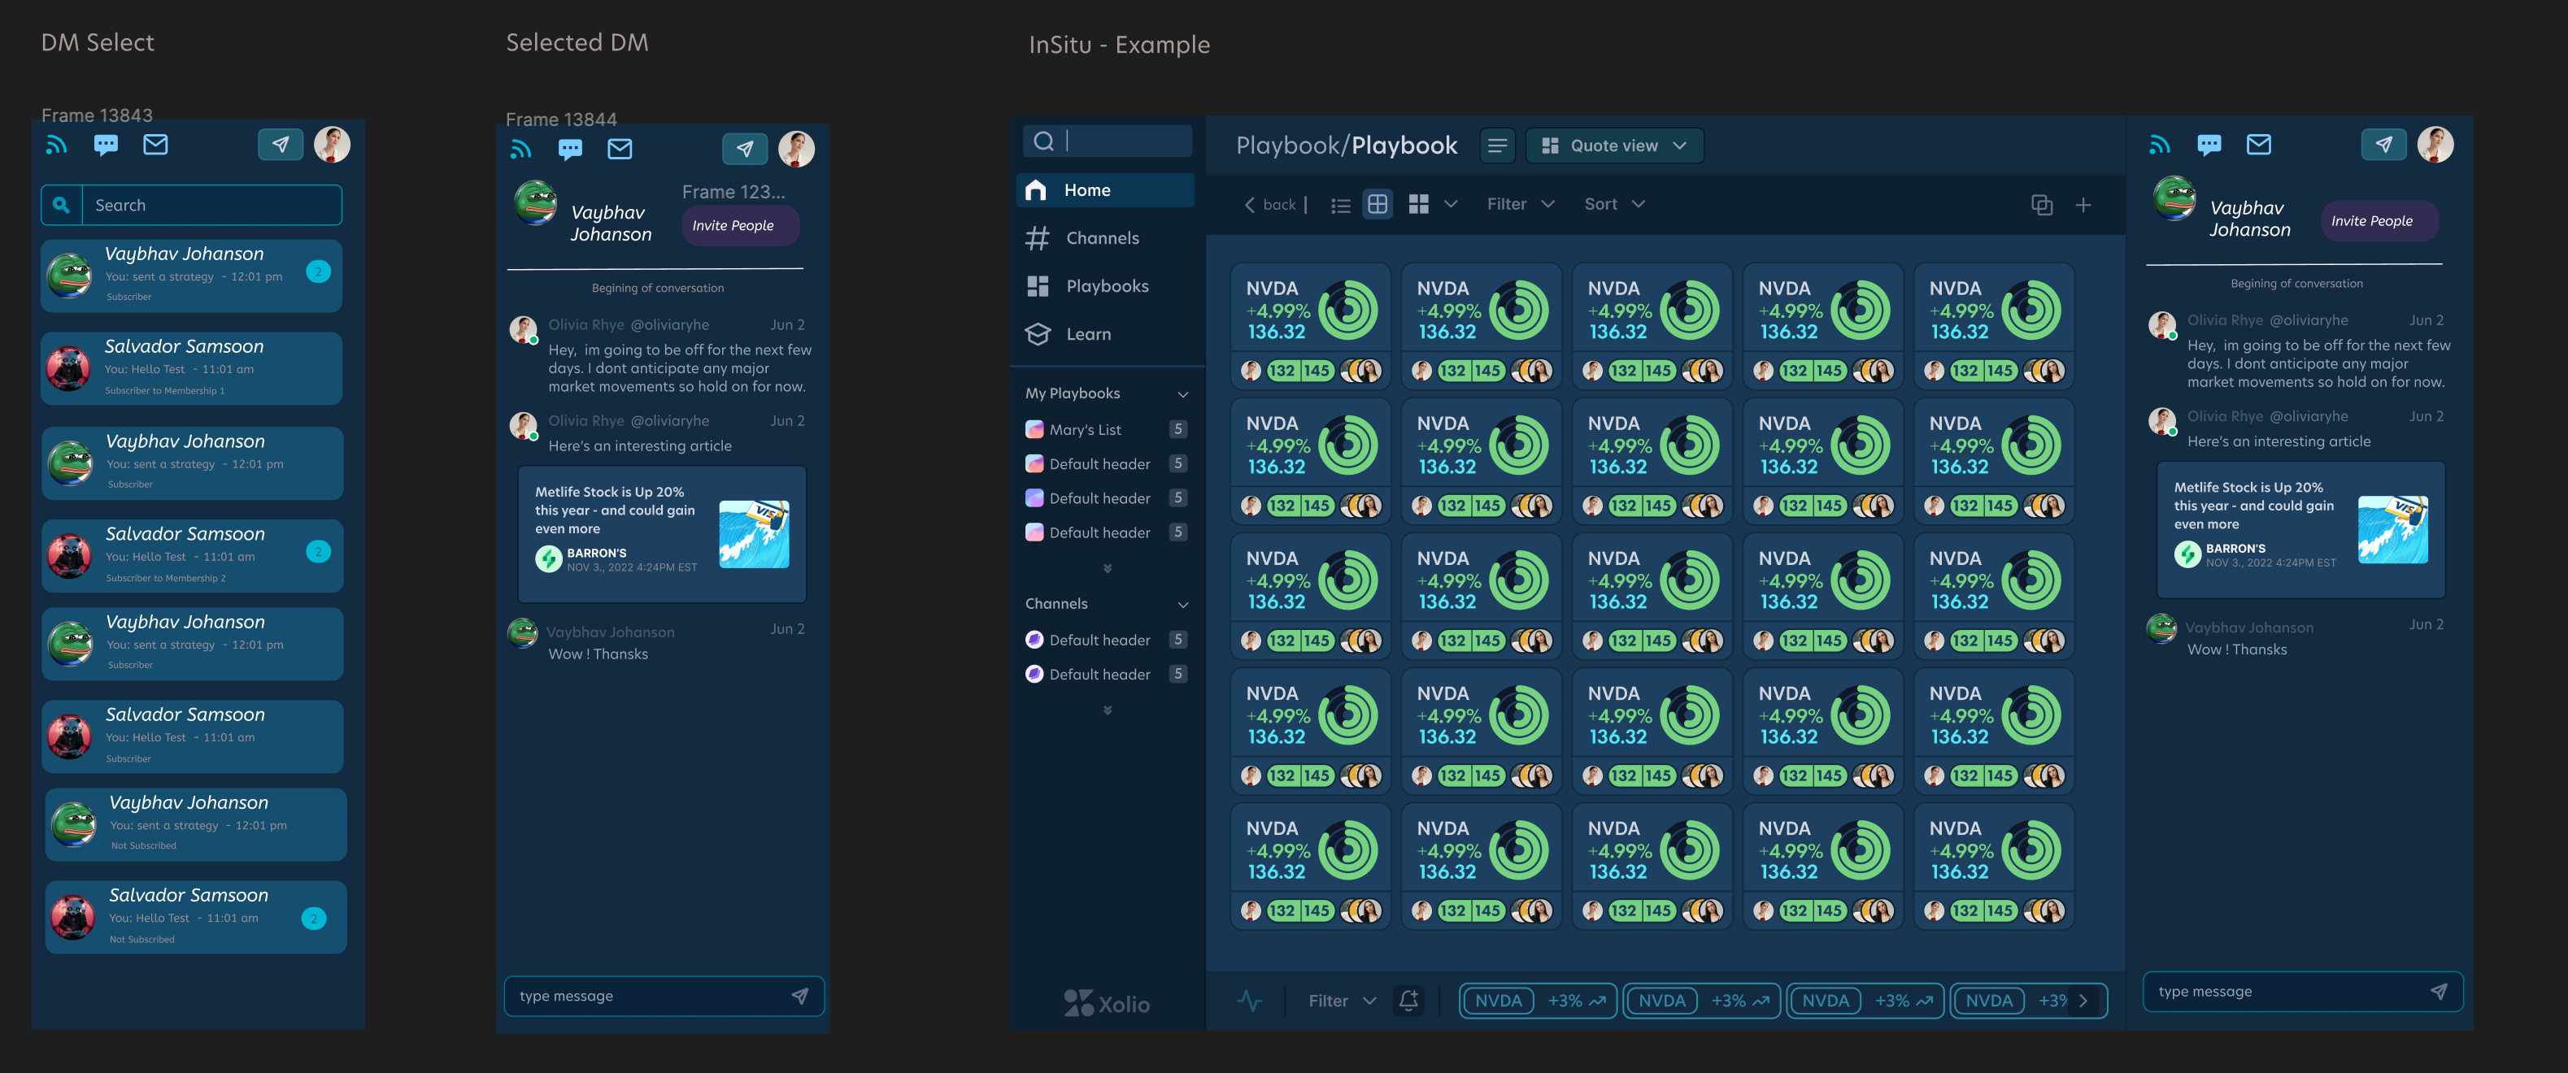The height and width of the screenshot is (1073, 2568).
Task: Switch to large tile view
Action: click(x=1419, y=204)
